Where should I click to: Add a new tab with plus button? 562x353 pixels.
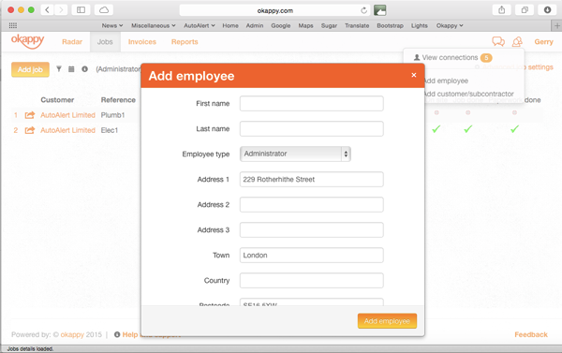point(556,26)
